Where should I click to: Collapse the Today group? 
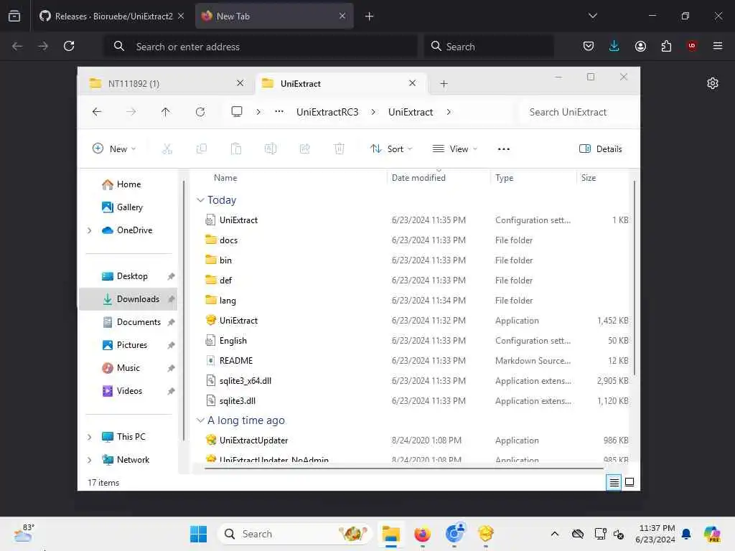click(x=200, y=200)
